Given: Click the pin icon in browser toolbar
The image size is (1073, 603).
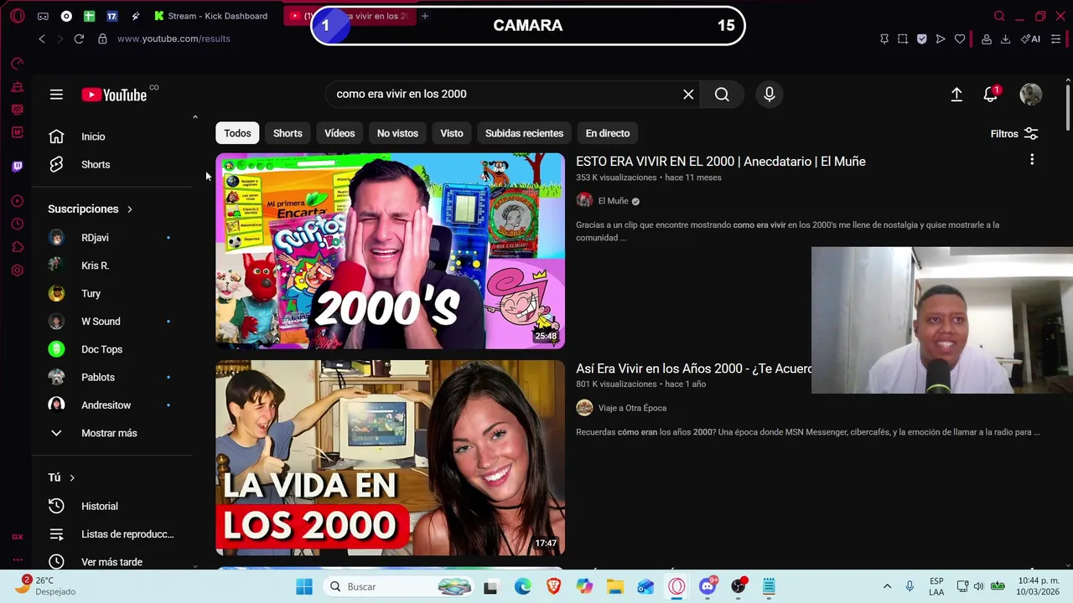Looking at the screenshot, I should 884,39.
